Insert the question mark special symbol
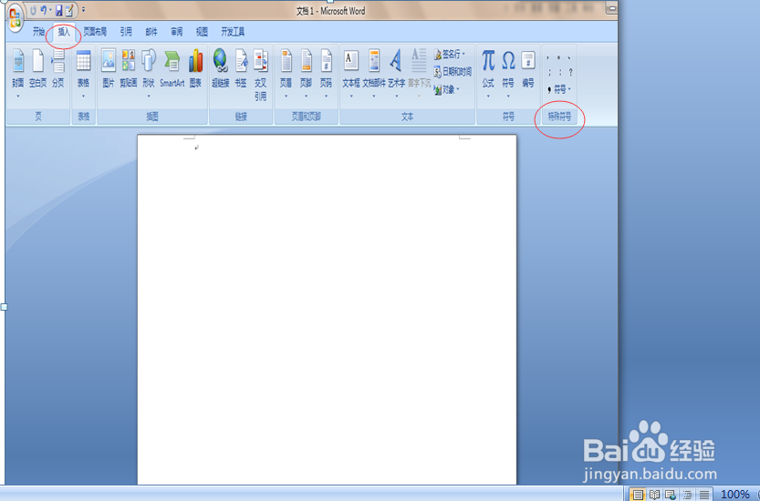Viewport: 760px width, 501px height. [x=571, y=73]
